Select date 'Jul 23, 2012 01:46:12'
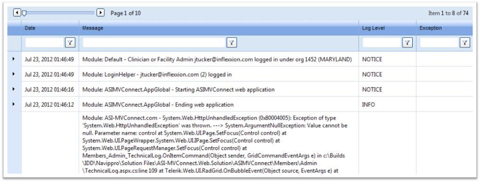480x182 pixels. tap(49, 104)
